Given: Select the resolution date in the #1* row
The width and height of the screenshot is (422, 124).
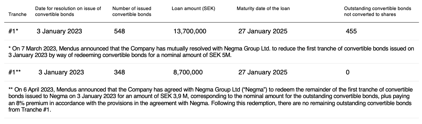Looking at the screenshot, I should tap(59, 31).
